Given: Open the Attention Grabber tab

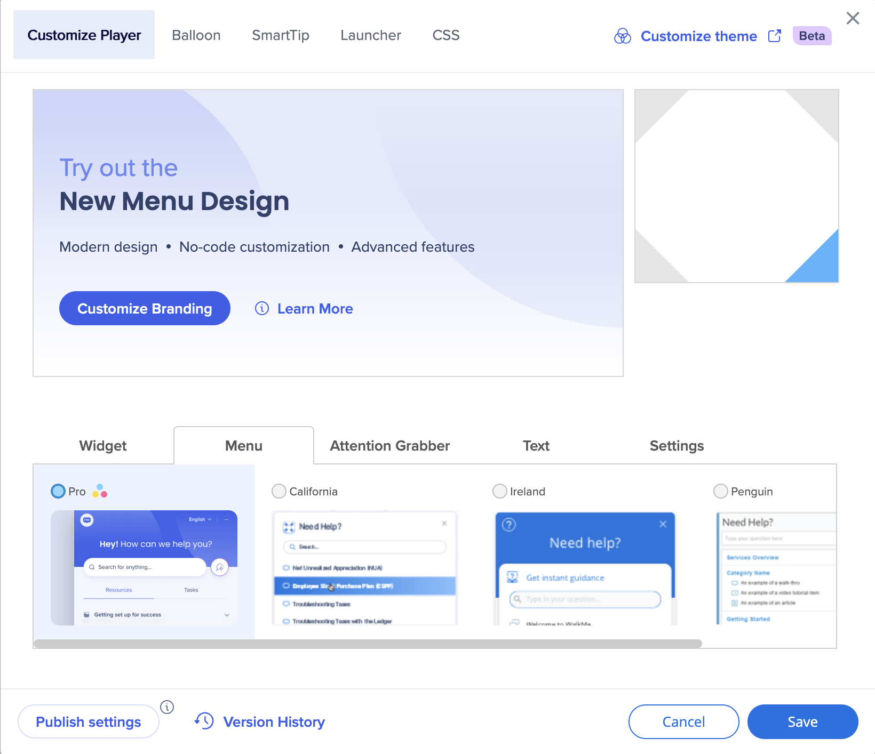Looking at the screenshot, I should click(389, 446).
